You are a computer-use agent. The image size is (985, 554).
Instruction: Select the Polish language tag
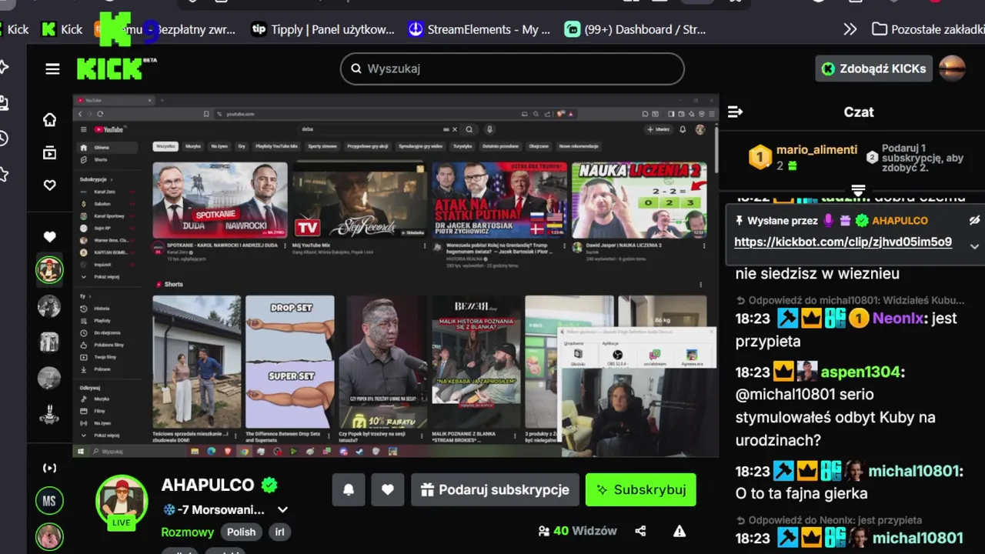[241, 532]
